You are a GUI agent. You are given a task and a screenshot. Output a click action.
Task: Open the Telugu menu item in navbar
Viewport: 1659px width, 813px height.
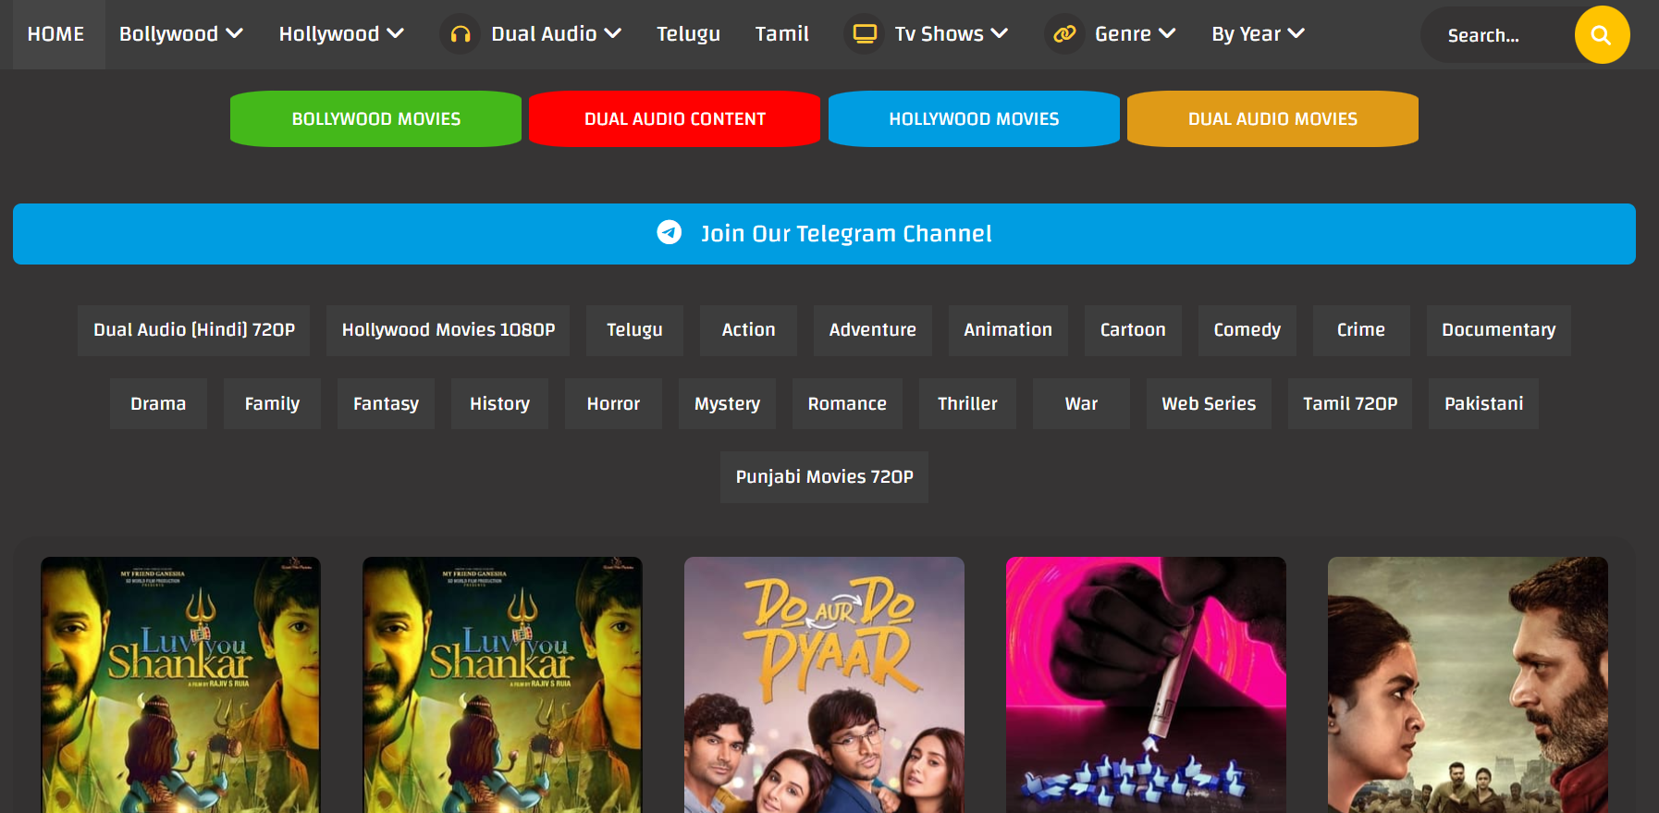pos(688,34)
